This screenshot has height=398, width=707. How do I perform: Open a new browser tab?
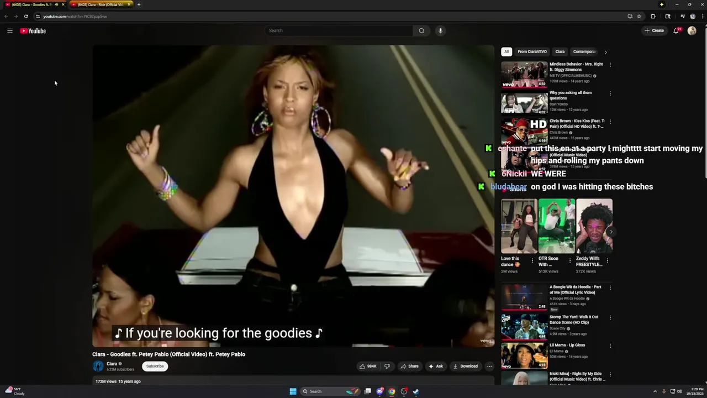coord(139,4)
